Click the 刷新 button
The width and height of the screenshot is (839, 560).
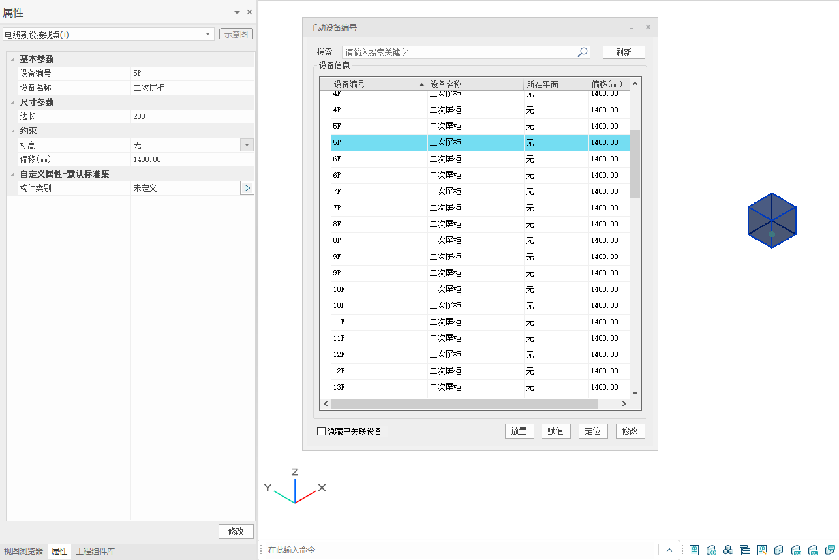tap(623, 52)
